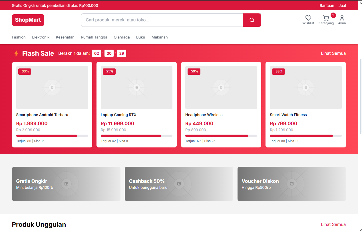The image size is (362, 231).
Task: Open the Smart Watch Fitness product image
Action: pyautogui.click(x=305, y=88)
